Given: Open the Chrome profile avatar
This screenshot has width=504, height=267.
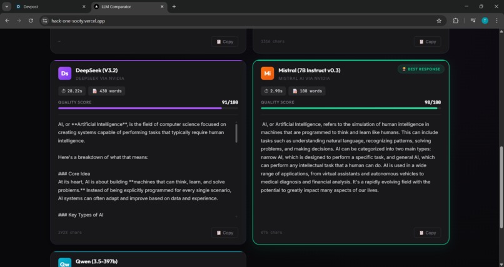Looking at the screenshot, I should [x=485, y=21].
